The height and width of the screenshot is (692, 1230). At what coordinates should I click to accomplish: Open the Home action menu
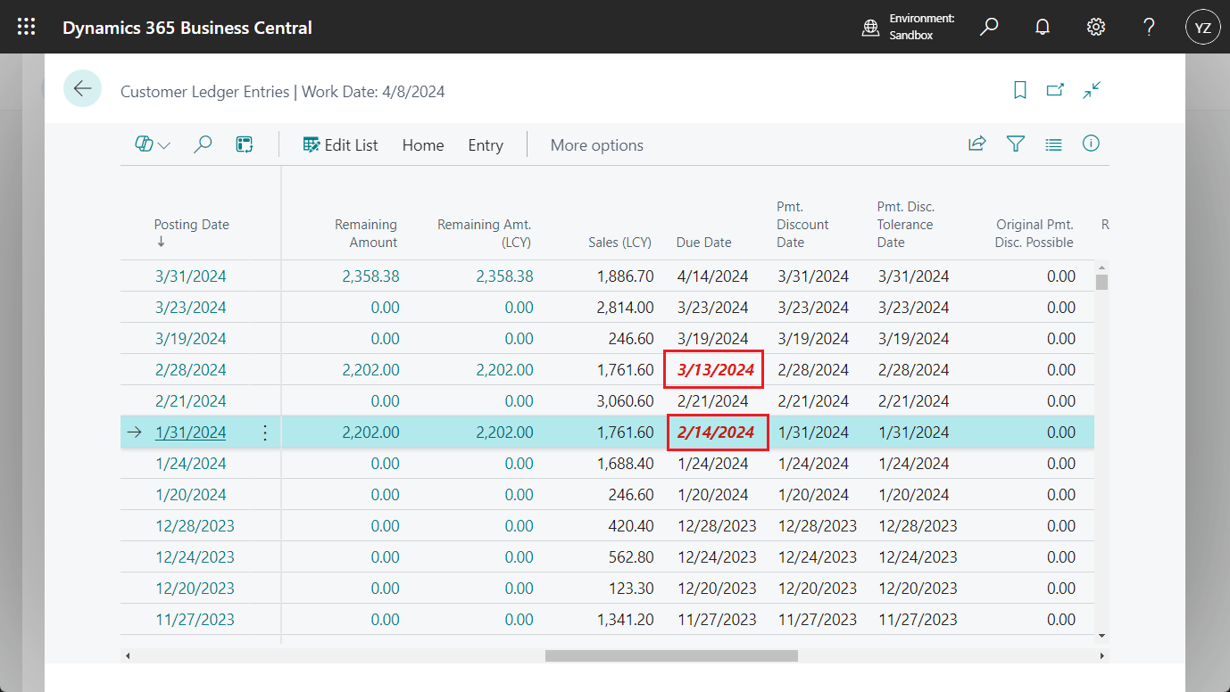(422, 144)
